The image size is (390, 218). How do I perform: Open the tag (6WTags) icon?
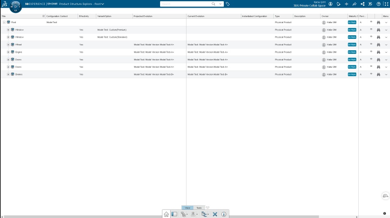point(227,4)
